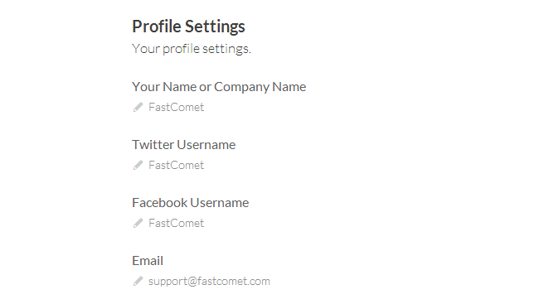The height and width of the screenshot is (304, 539).
Task: Click the pencil icon next to the email address
Action: [138, 282]
